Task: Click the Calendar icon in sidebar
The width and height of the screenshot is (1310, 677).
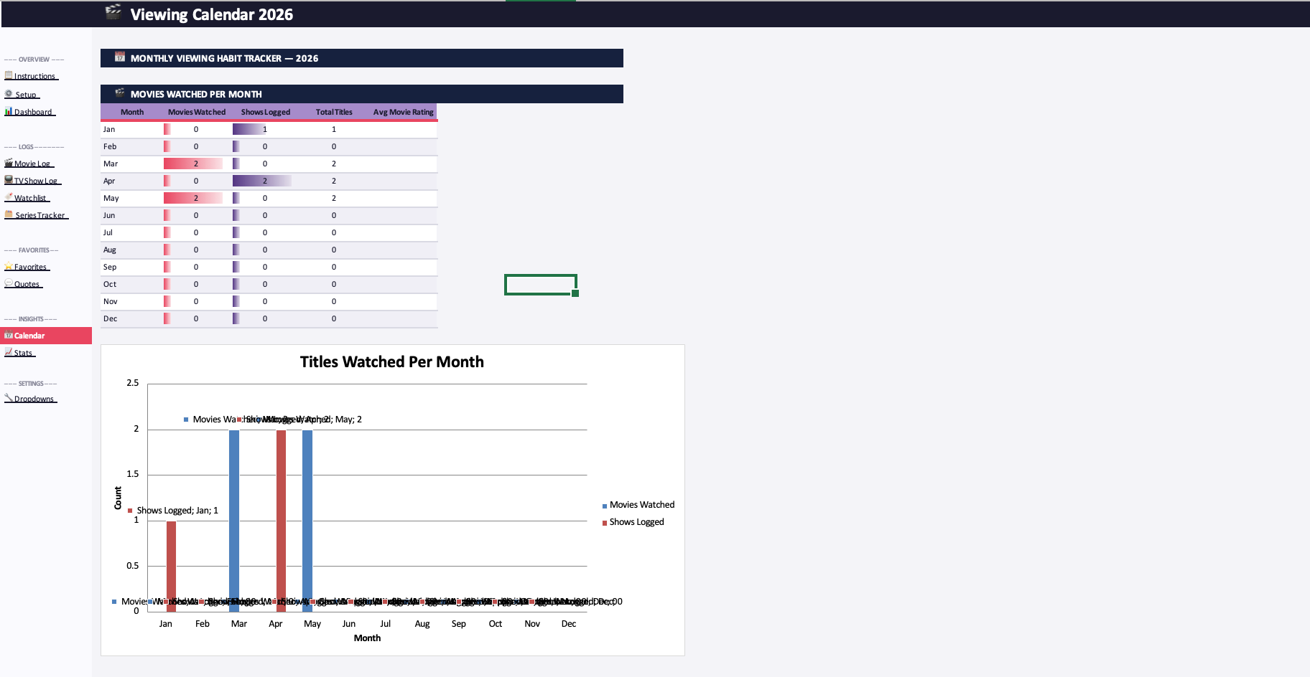Action: (x=9, y=335)
